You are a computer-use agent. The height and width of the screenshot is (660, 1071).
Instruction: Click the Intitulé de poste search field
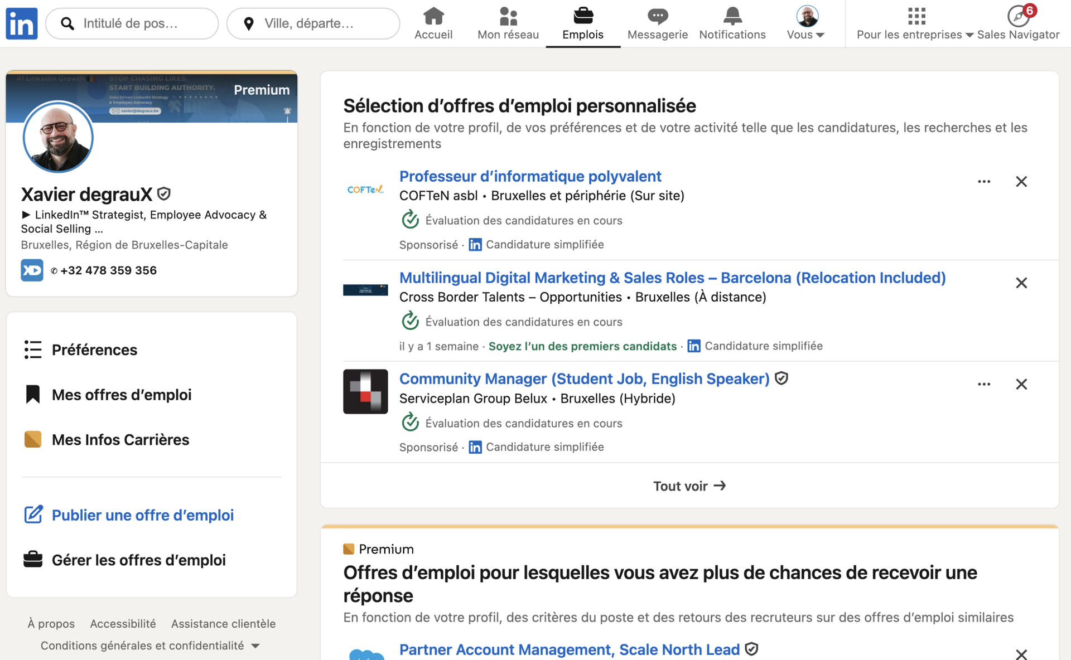click(x=132, y=23)
